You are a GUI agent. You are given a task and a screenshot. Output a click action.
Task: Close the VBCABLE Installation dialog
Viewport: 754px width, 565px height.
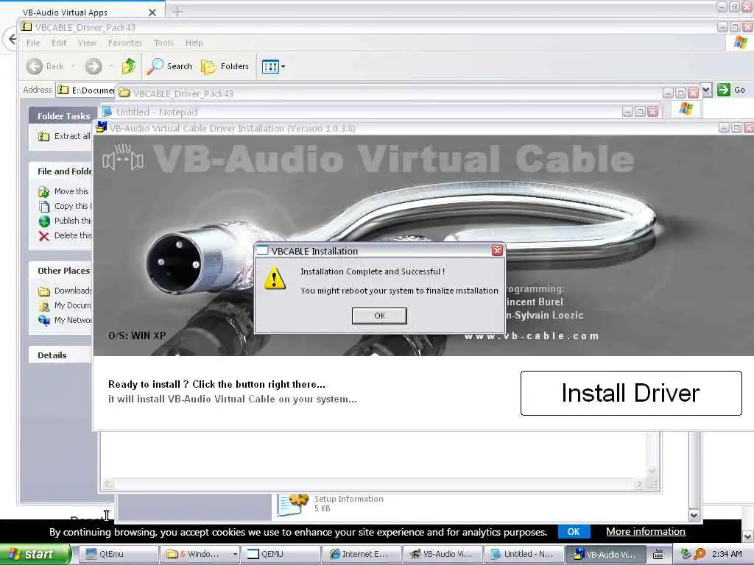point(497,250)
